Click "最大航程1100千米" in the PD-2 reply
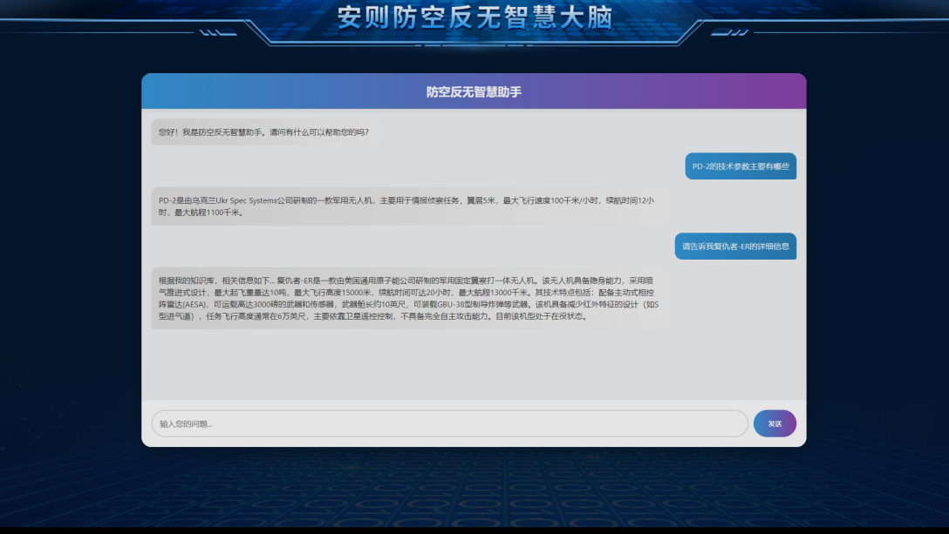The height and width of the screenshot is (534, 949). [208, 212]
